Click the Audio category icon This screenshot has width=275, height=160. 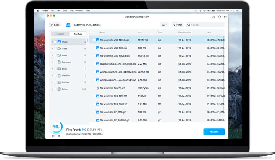[x=59, y=55]
